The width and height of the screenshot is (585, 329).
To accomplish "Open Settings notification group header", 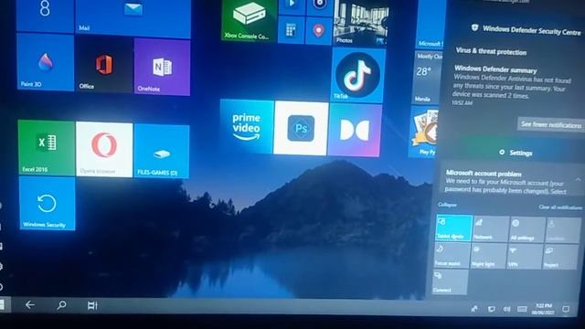I will point(516,153).
